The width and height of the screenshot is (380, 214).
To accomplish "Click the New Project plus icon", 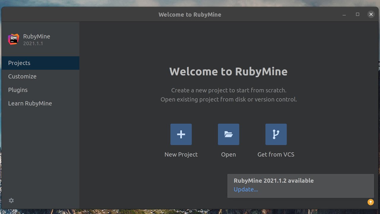I will pyautogui.click(x=181, y=134).
